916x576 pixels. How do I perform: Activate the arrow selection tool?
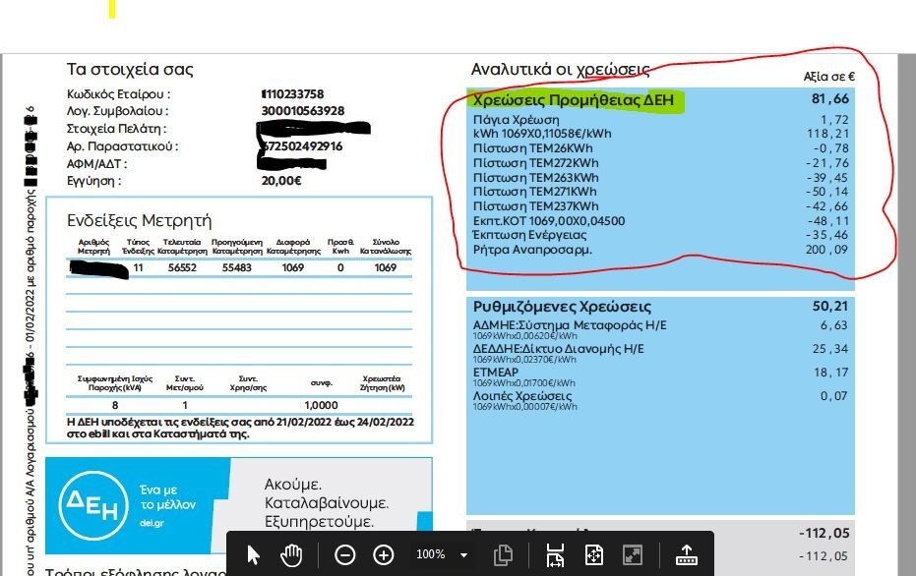[x=253, y=555]
